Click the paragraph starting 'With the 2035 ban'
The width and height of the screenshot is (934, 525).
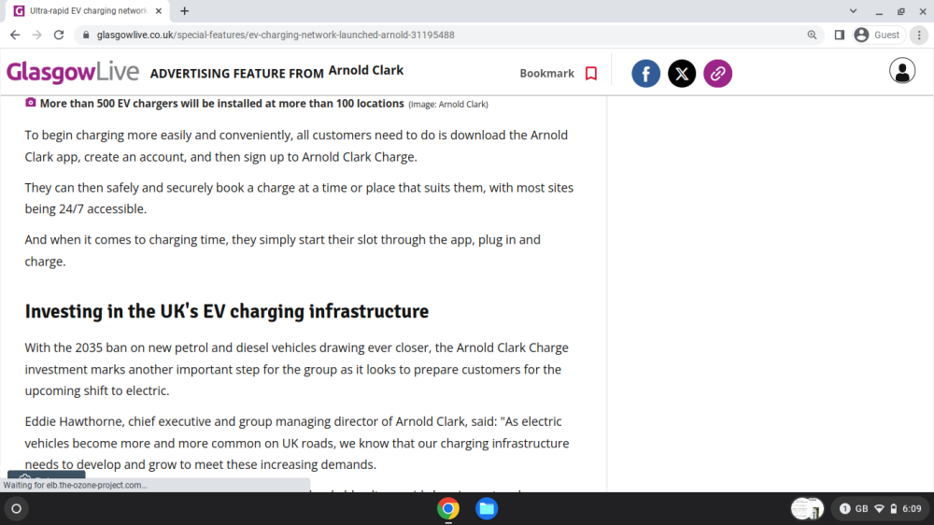297,369
